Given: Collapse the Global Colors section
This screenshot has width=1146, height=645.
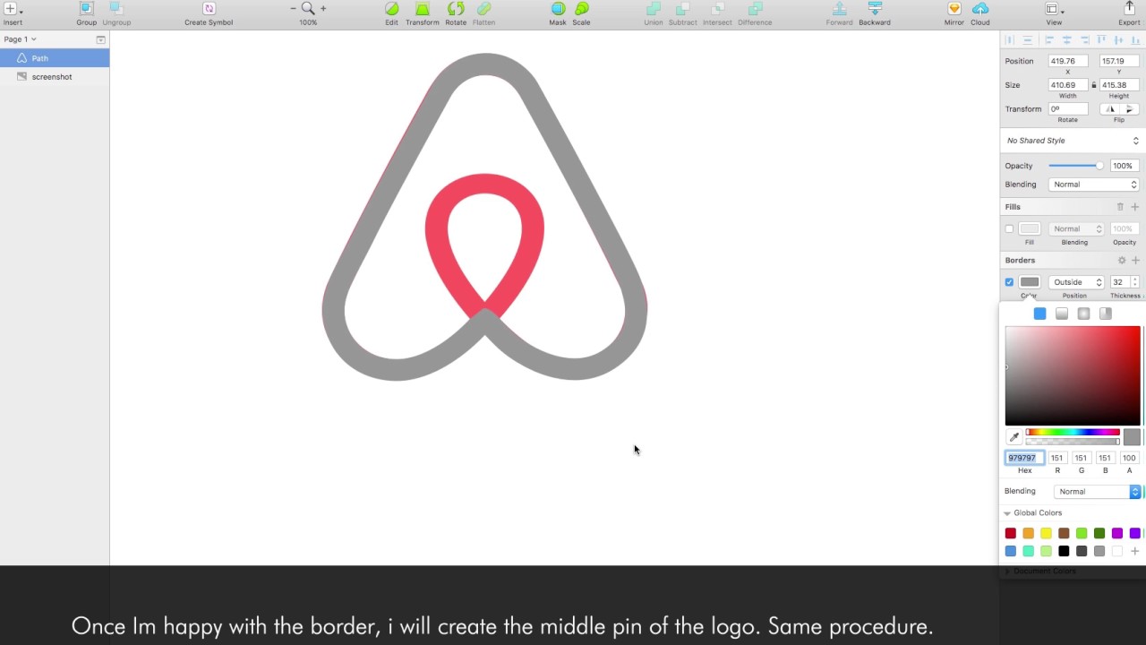Looking at the screenshot, I should point(1006,512).
